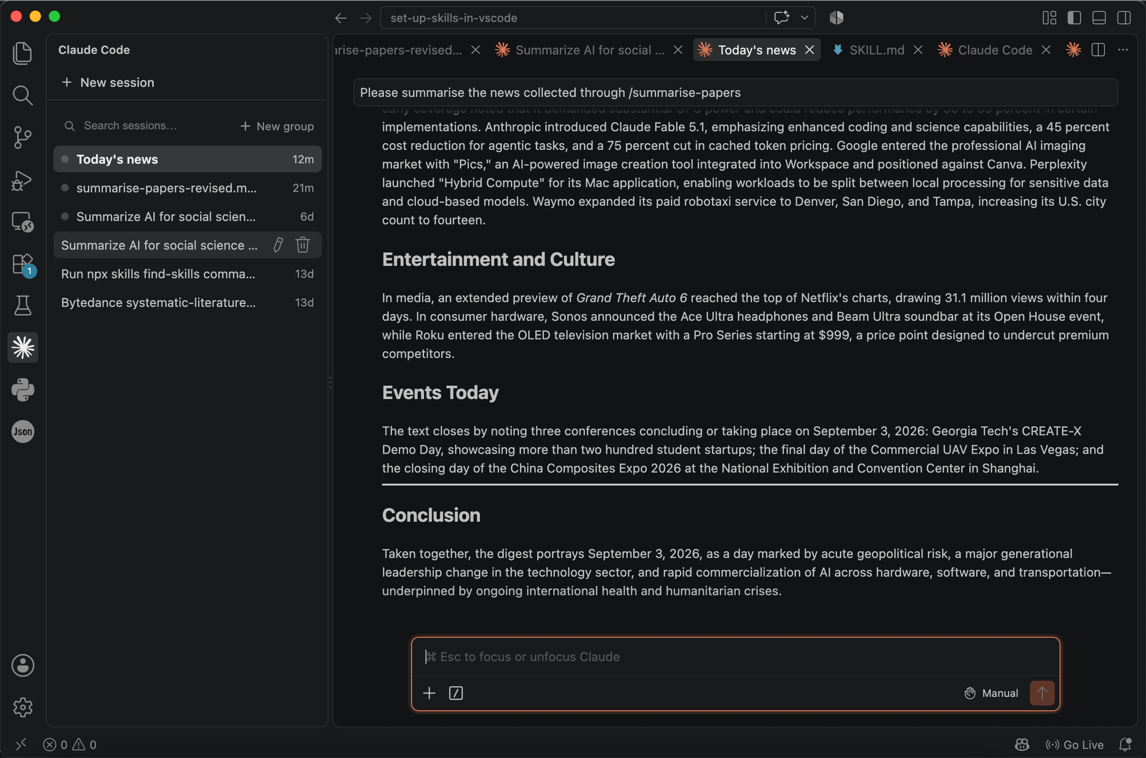The width and height of the screenshot is (1146, 758).
Task: Open the Explorer files icon
Action: [22, 53]
